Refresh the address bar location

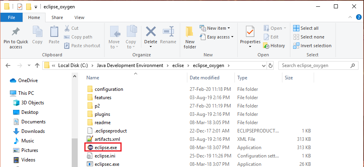pos(271,65)
